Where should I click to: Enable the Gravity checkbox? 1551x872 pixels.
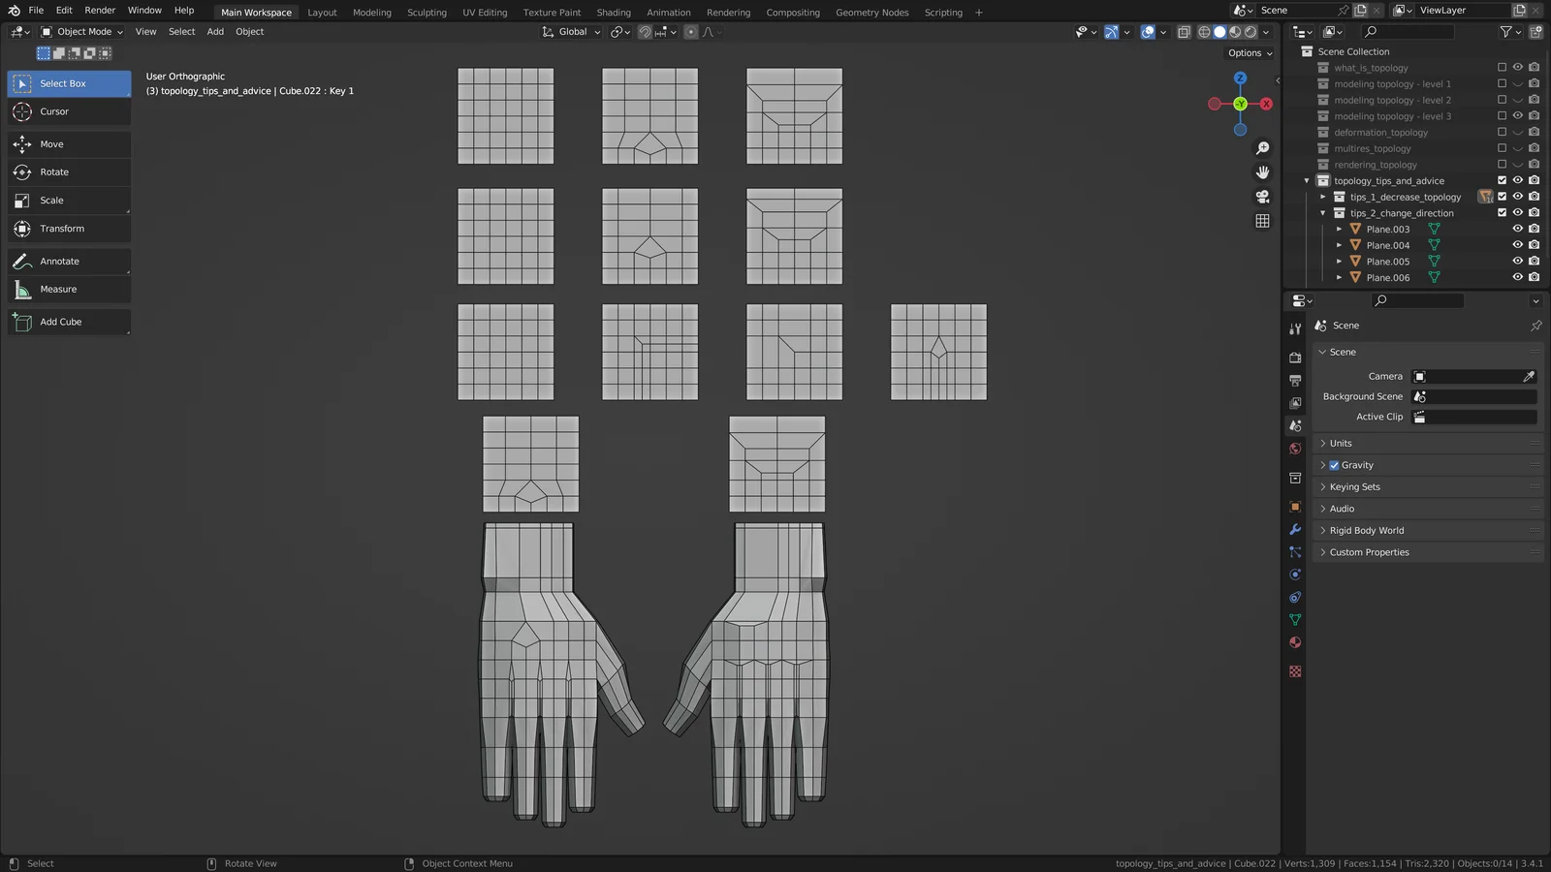coord(1335,465)
